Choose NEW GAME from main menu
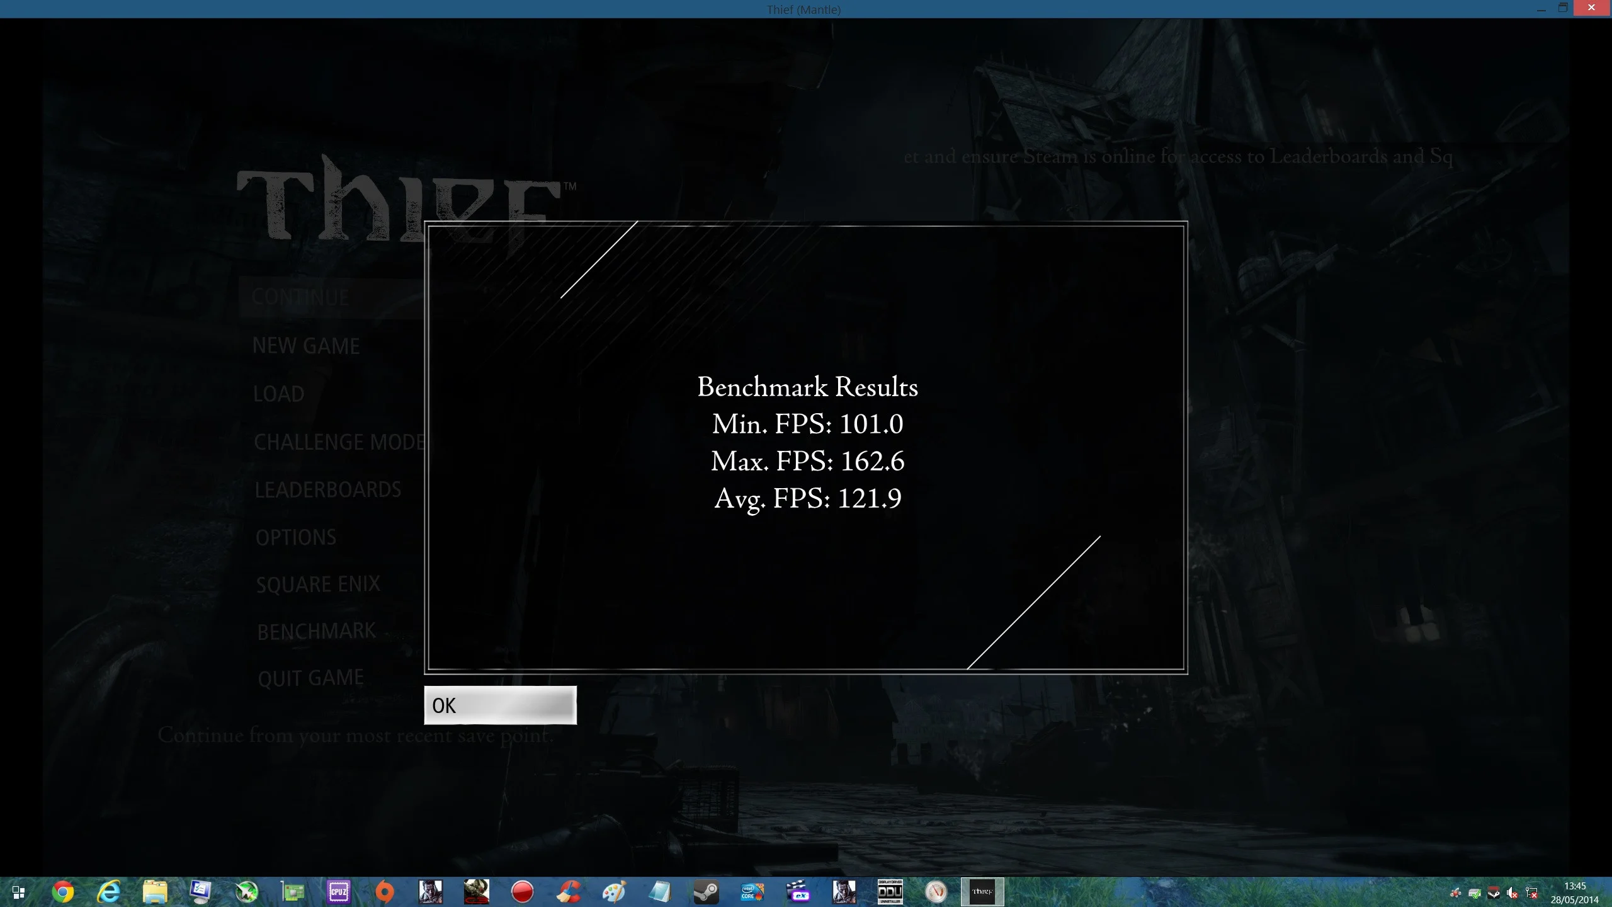Viewport: 1612px width, 907px height. point(306,346)
